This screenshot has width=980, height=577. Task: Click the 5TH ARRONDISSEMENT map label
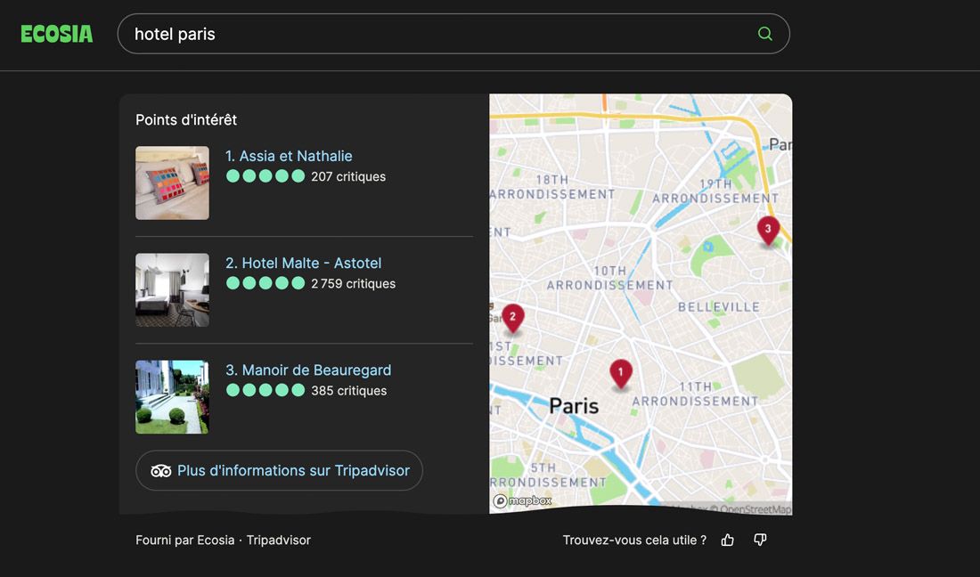(548, 475)
